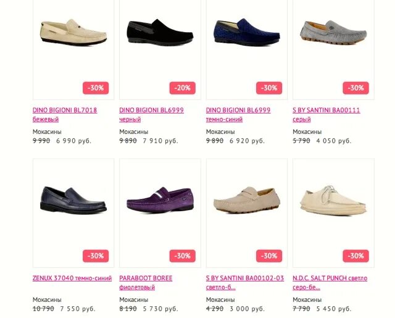Click the -30% badge on N.D.C. shoe

(355, 256)
